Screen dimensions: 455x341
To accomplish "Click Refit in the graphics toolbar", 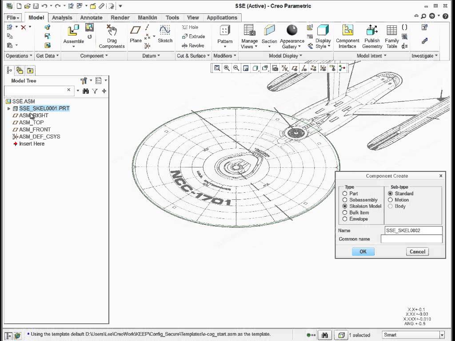I will [x=216, y=67].
